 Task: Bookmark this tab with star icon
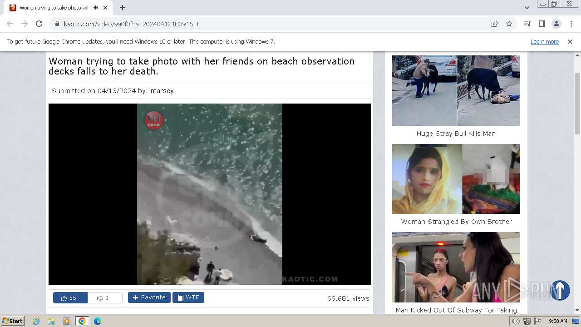509,24
